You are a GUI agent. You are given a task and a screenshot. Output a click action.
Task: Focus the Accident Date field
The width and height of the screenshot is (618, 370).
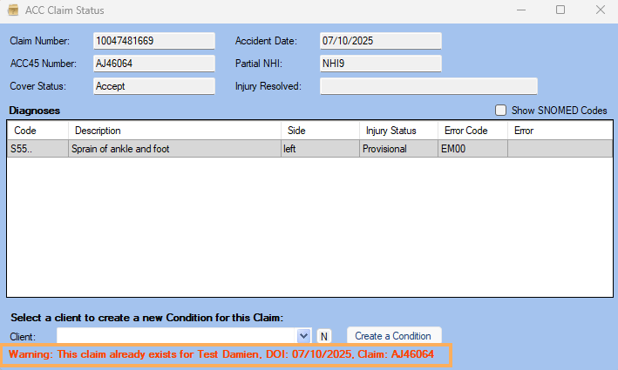coord(380,41)
